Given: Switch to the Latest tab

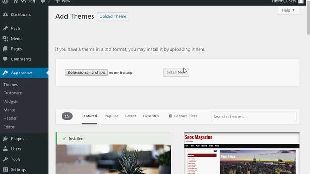Looking at the screenshot, I should pyautogui.click(x=130, y=116).
